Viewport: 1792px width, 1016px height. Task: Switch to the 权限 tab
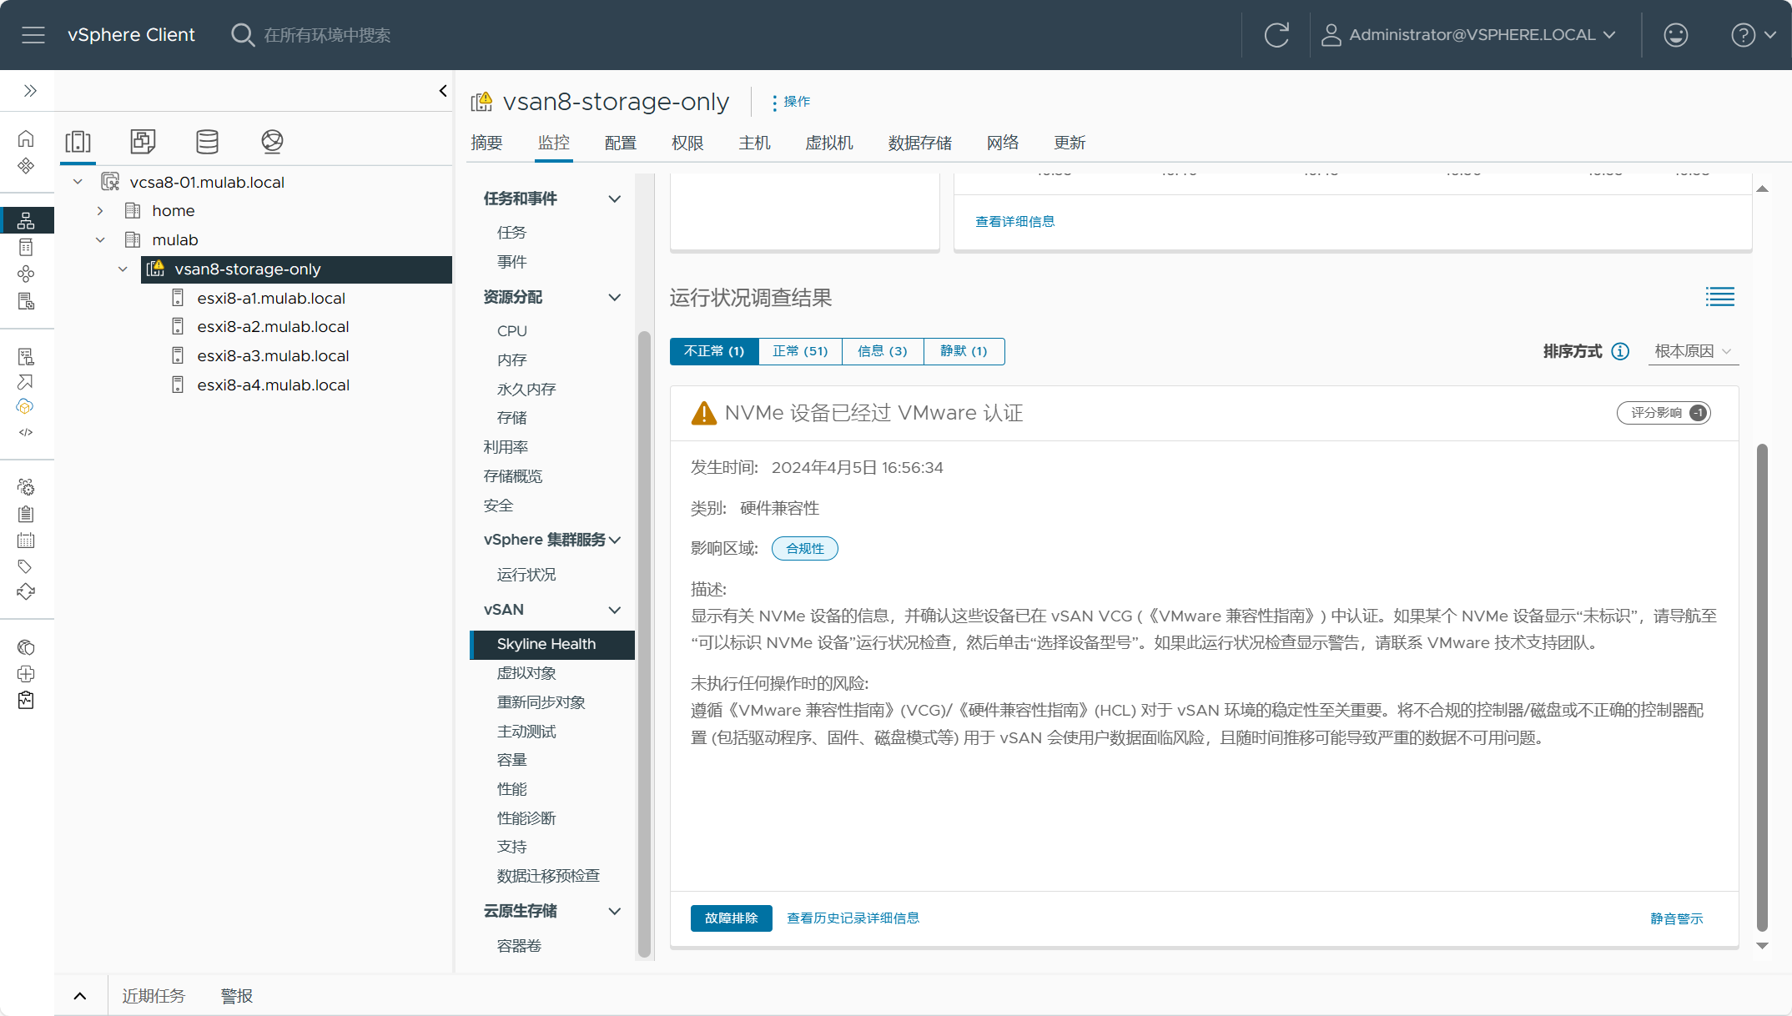point(687,143)
